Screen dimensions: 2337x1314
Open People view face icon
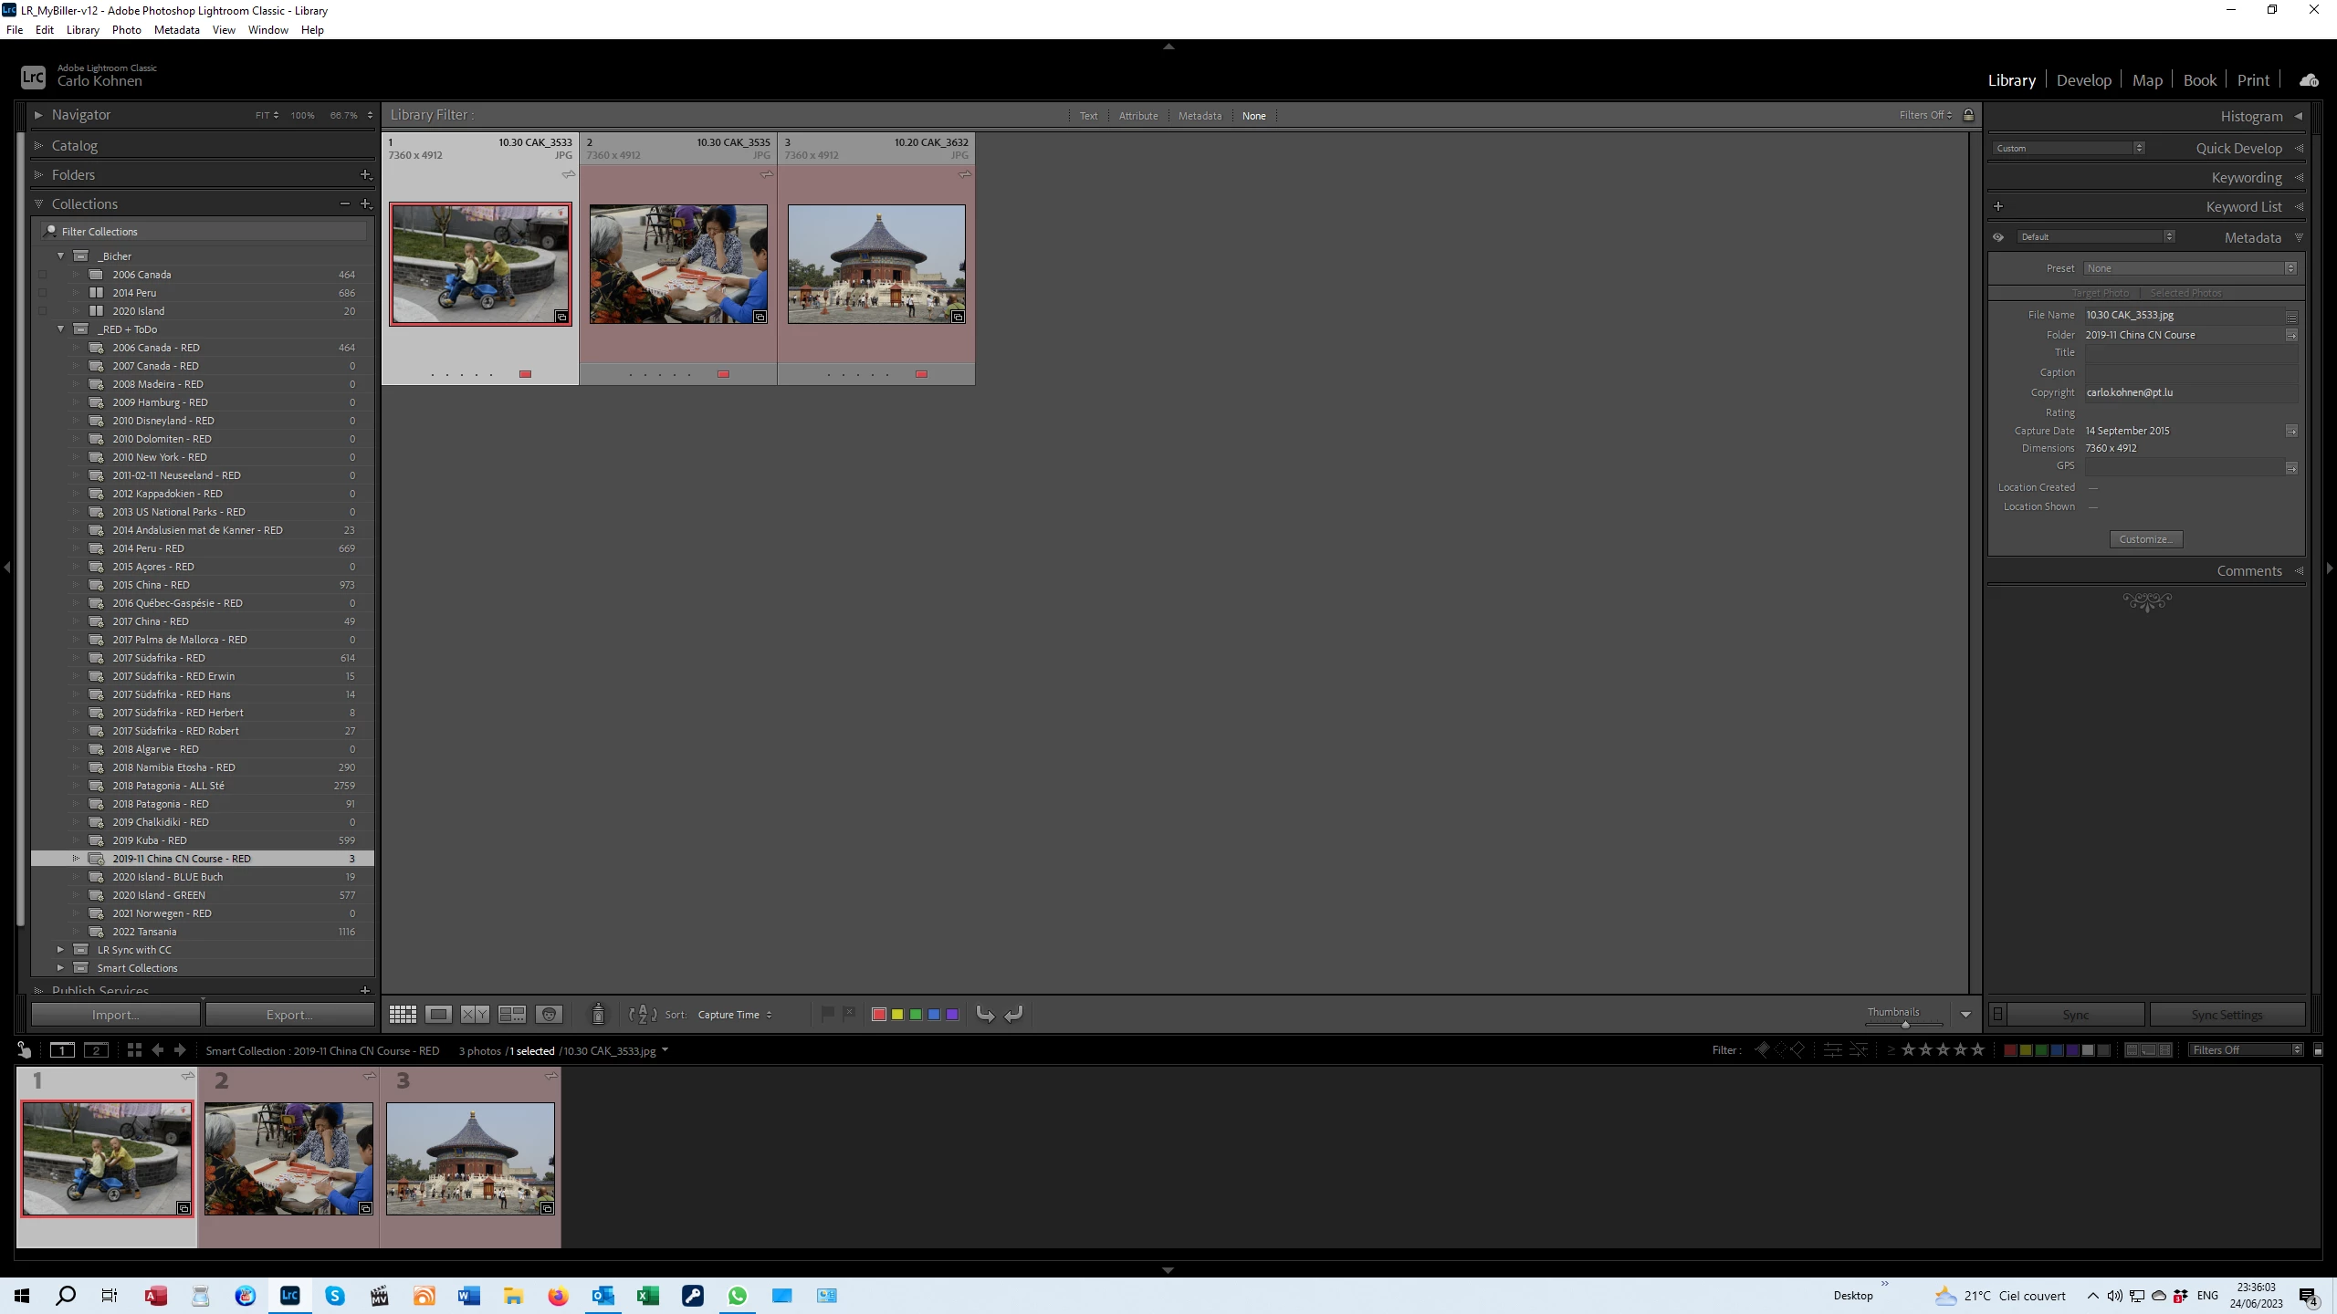549,1014
